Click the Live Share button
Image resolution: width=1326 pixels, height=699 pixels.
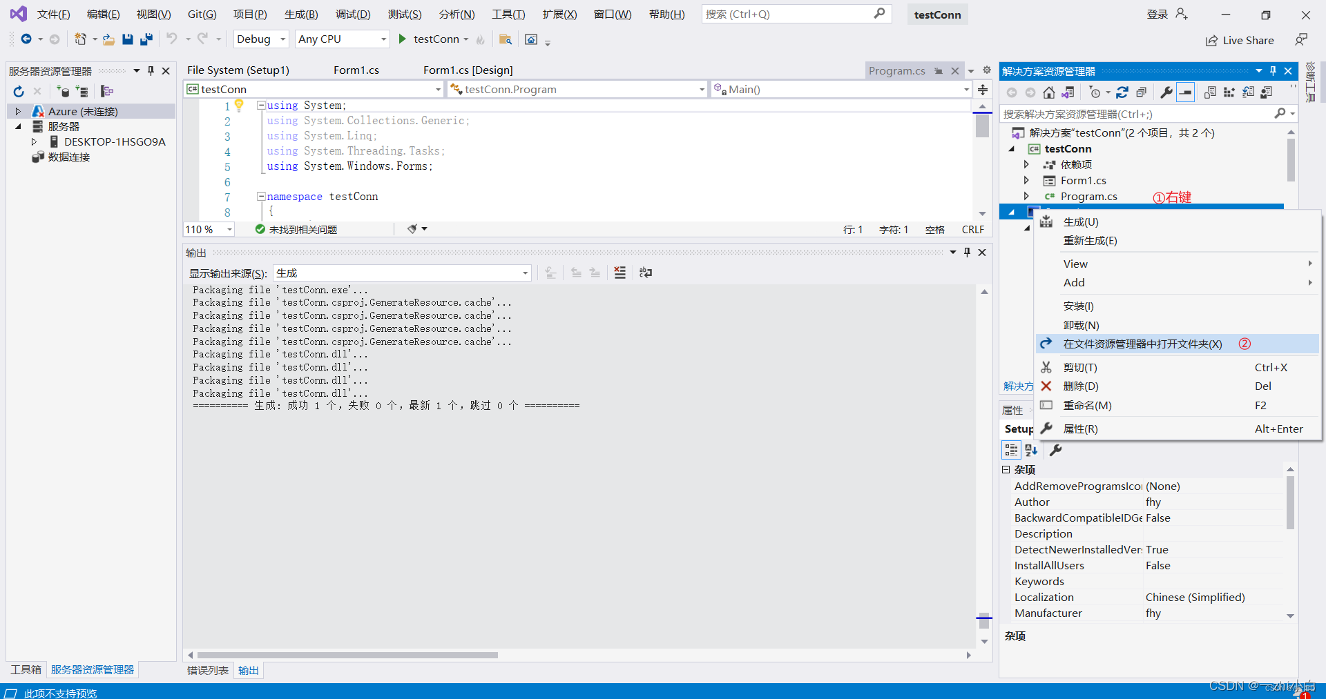pyautogui.click(x=1240, y=40)
